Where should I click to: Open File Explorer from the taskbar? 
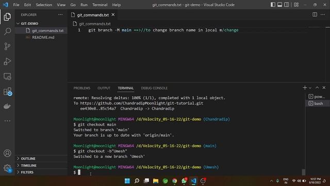(156, 181)
